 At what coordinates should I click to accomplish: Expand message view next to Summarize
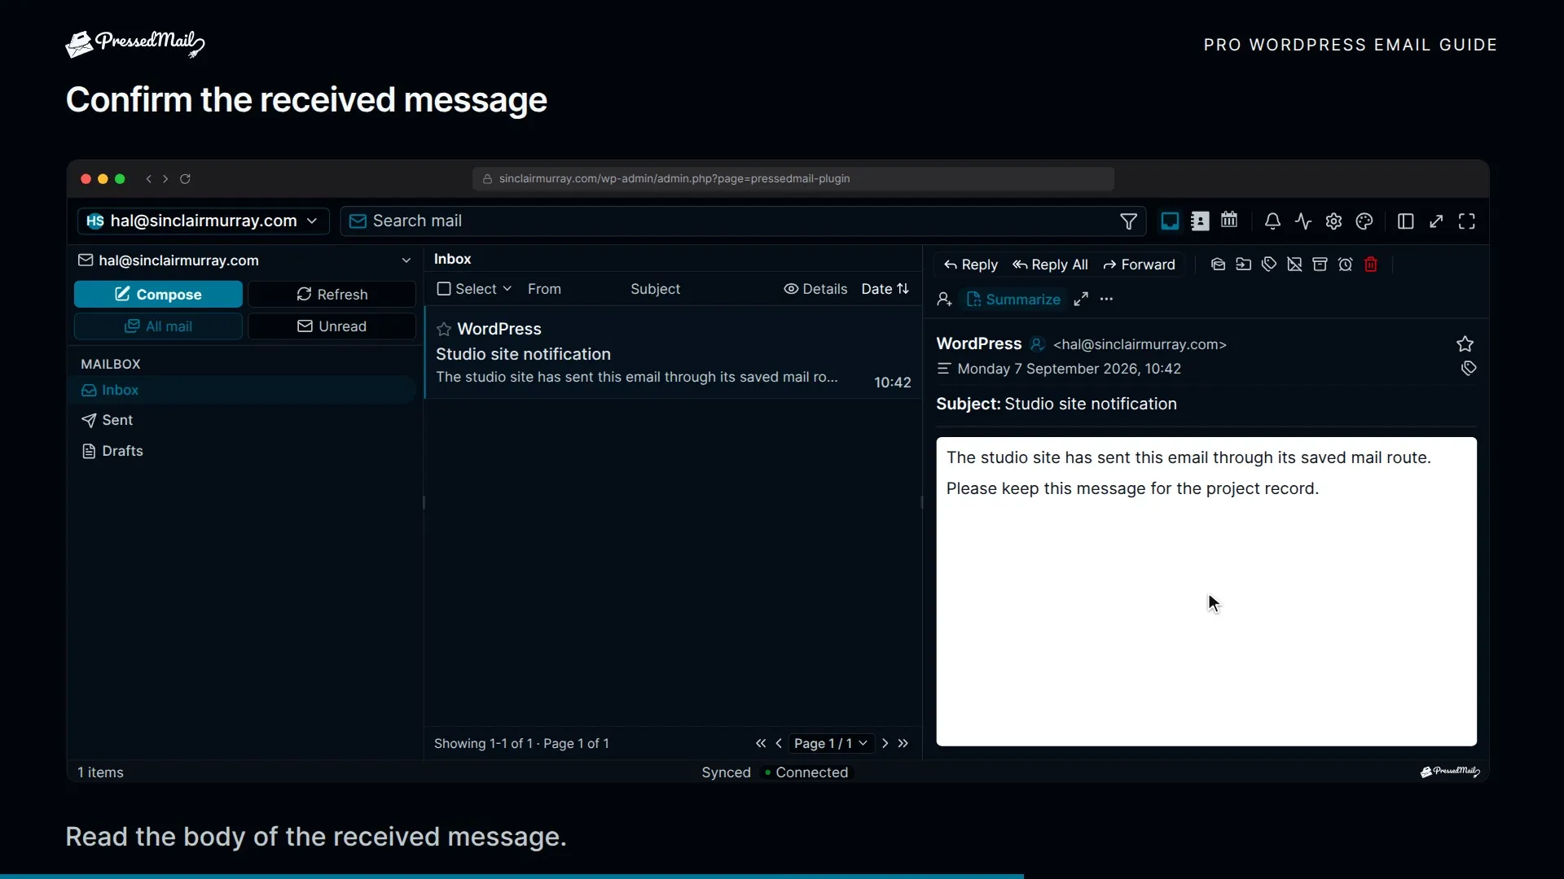coord(1081,300)
